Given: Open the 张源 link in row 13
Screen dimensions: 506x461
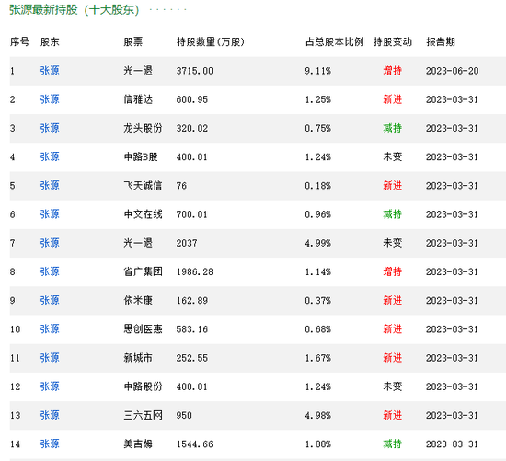Looking at the screenshot, I should (x=50, y=416).
